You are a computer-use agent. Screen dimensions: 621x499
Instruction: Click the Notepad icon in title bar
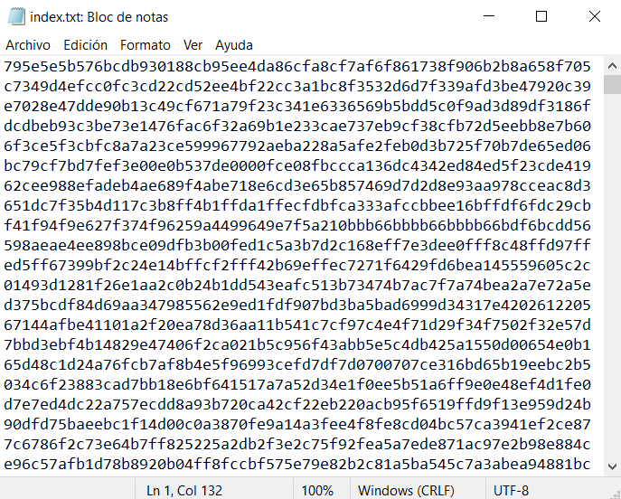(16, 17)
